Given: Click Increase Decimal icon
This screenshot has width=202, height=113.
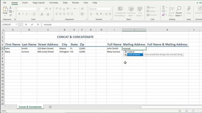Looking at the screenshot, I should point(106,14).
